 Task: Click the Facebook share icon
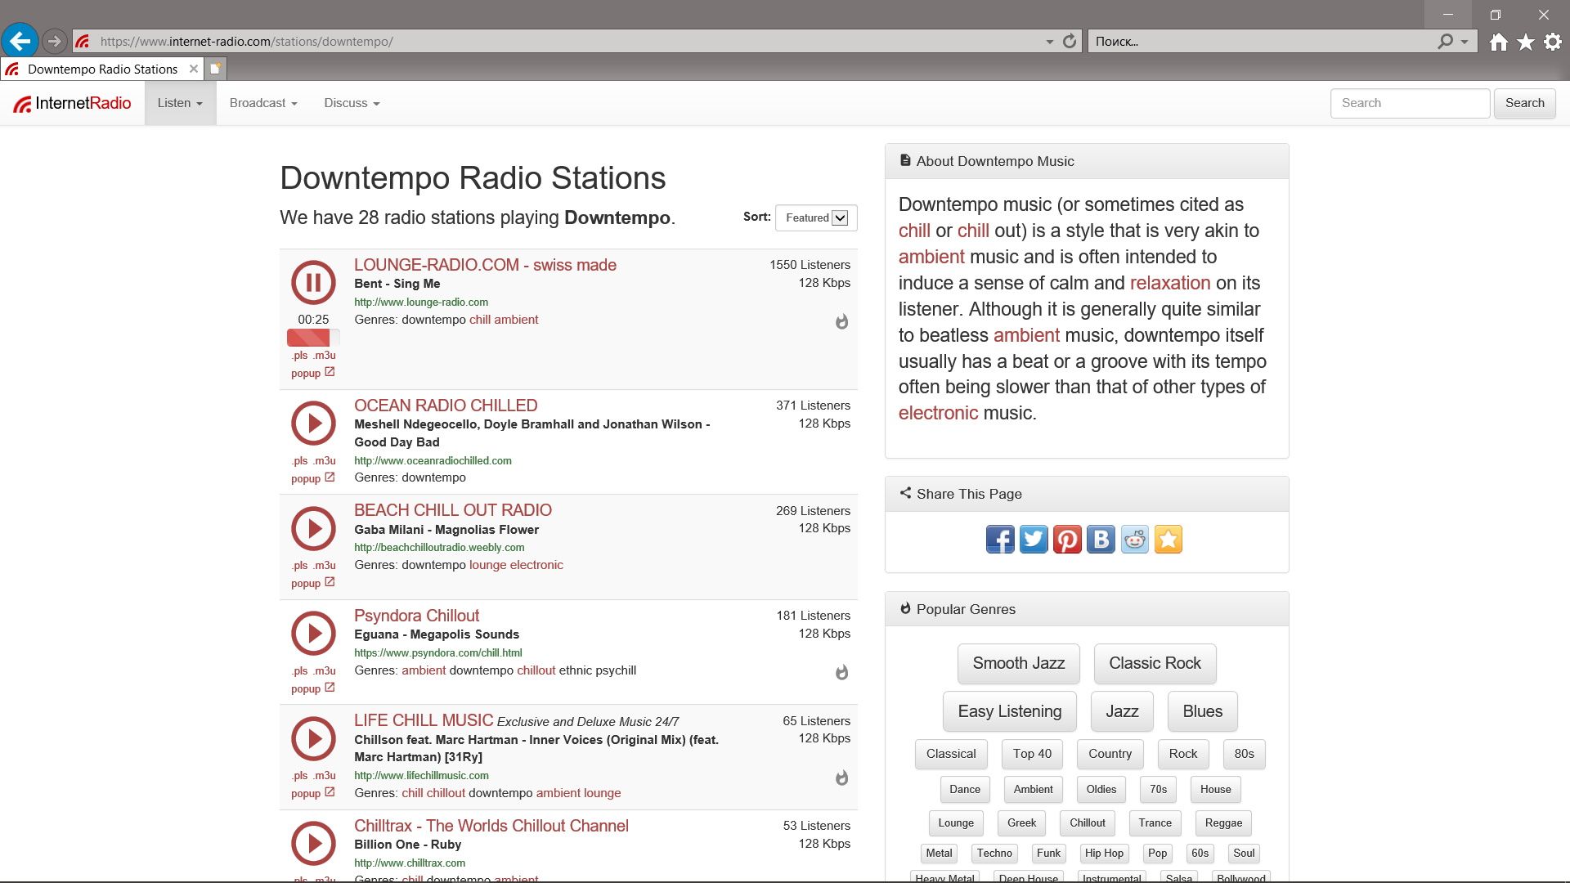click(999, 539)
